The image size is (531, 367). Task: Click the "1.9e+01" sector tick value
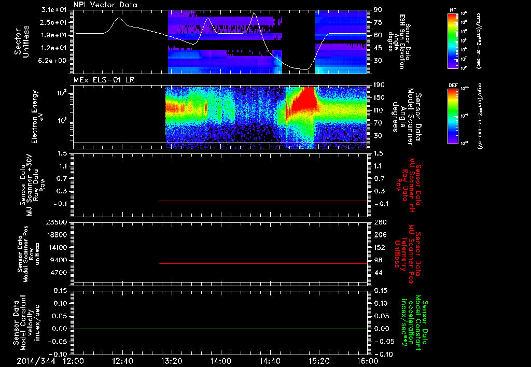point(54,35)
